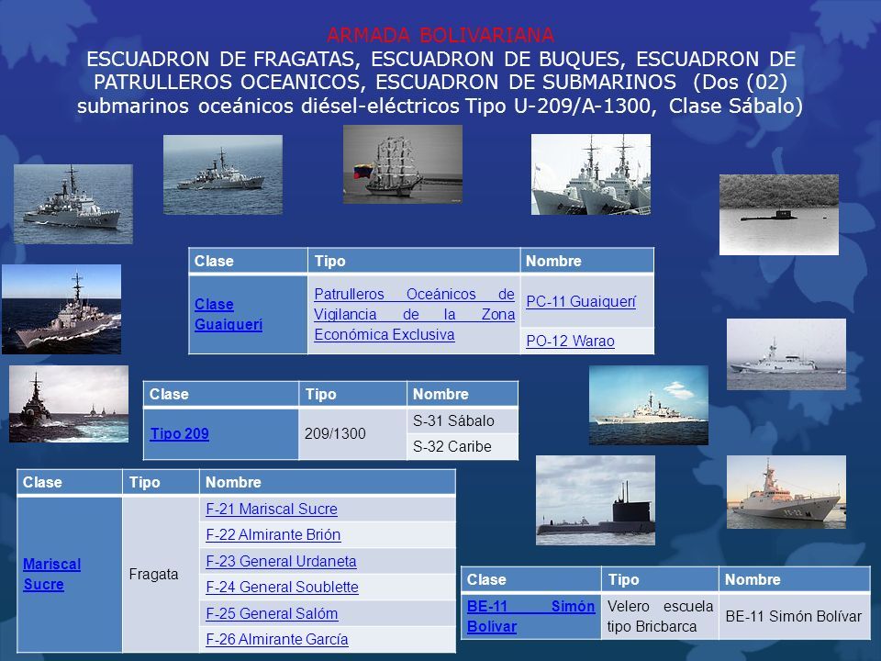The width and height of the screenshot is (881, 661).
Task: Click the Clase header in Mariscal Sucre table
Action: (70, 482)
